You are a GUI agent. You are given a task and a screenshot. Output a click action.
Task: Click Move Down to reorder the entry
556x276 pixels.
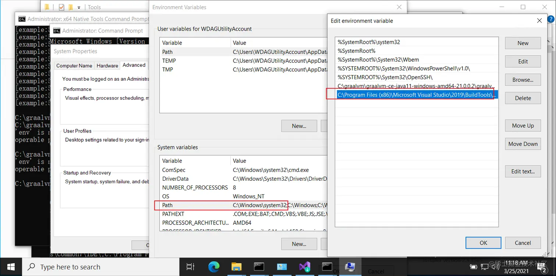click(523, 144)
